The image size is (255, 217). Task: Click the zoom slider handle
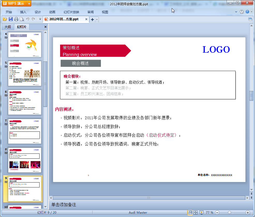click(229, 212)
